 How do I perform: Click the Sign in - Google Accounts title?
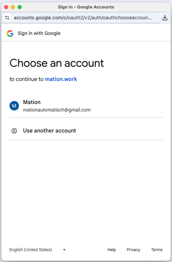pyautogui.click(x=86, y=7)
